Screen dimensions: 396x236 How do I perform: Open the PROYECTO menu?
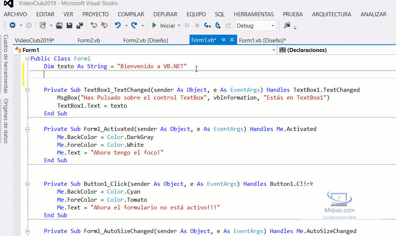95,14
